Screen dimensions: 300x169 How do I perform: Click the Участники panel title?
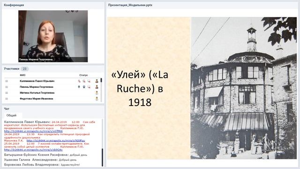pos(12,69)
